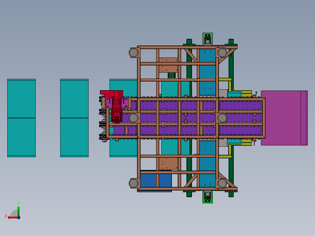This screenshot has height=236, width=315.
Task: Select the second teal panel from the left
Action: click(74, 118)
